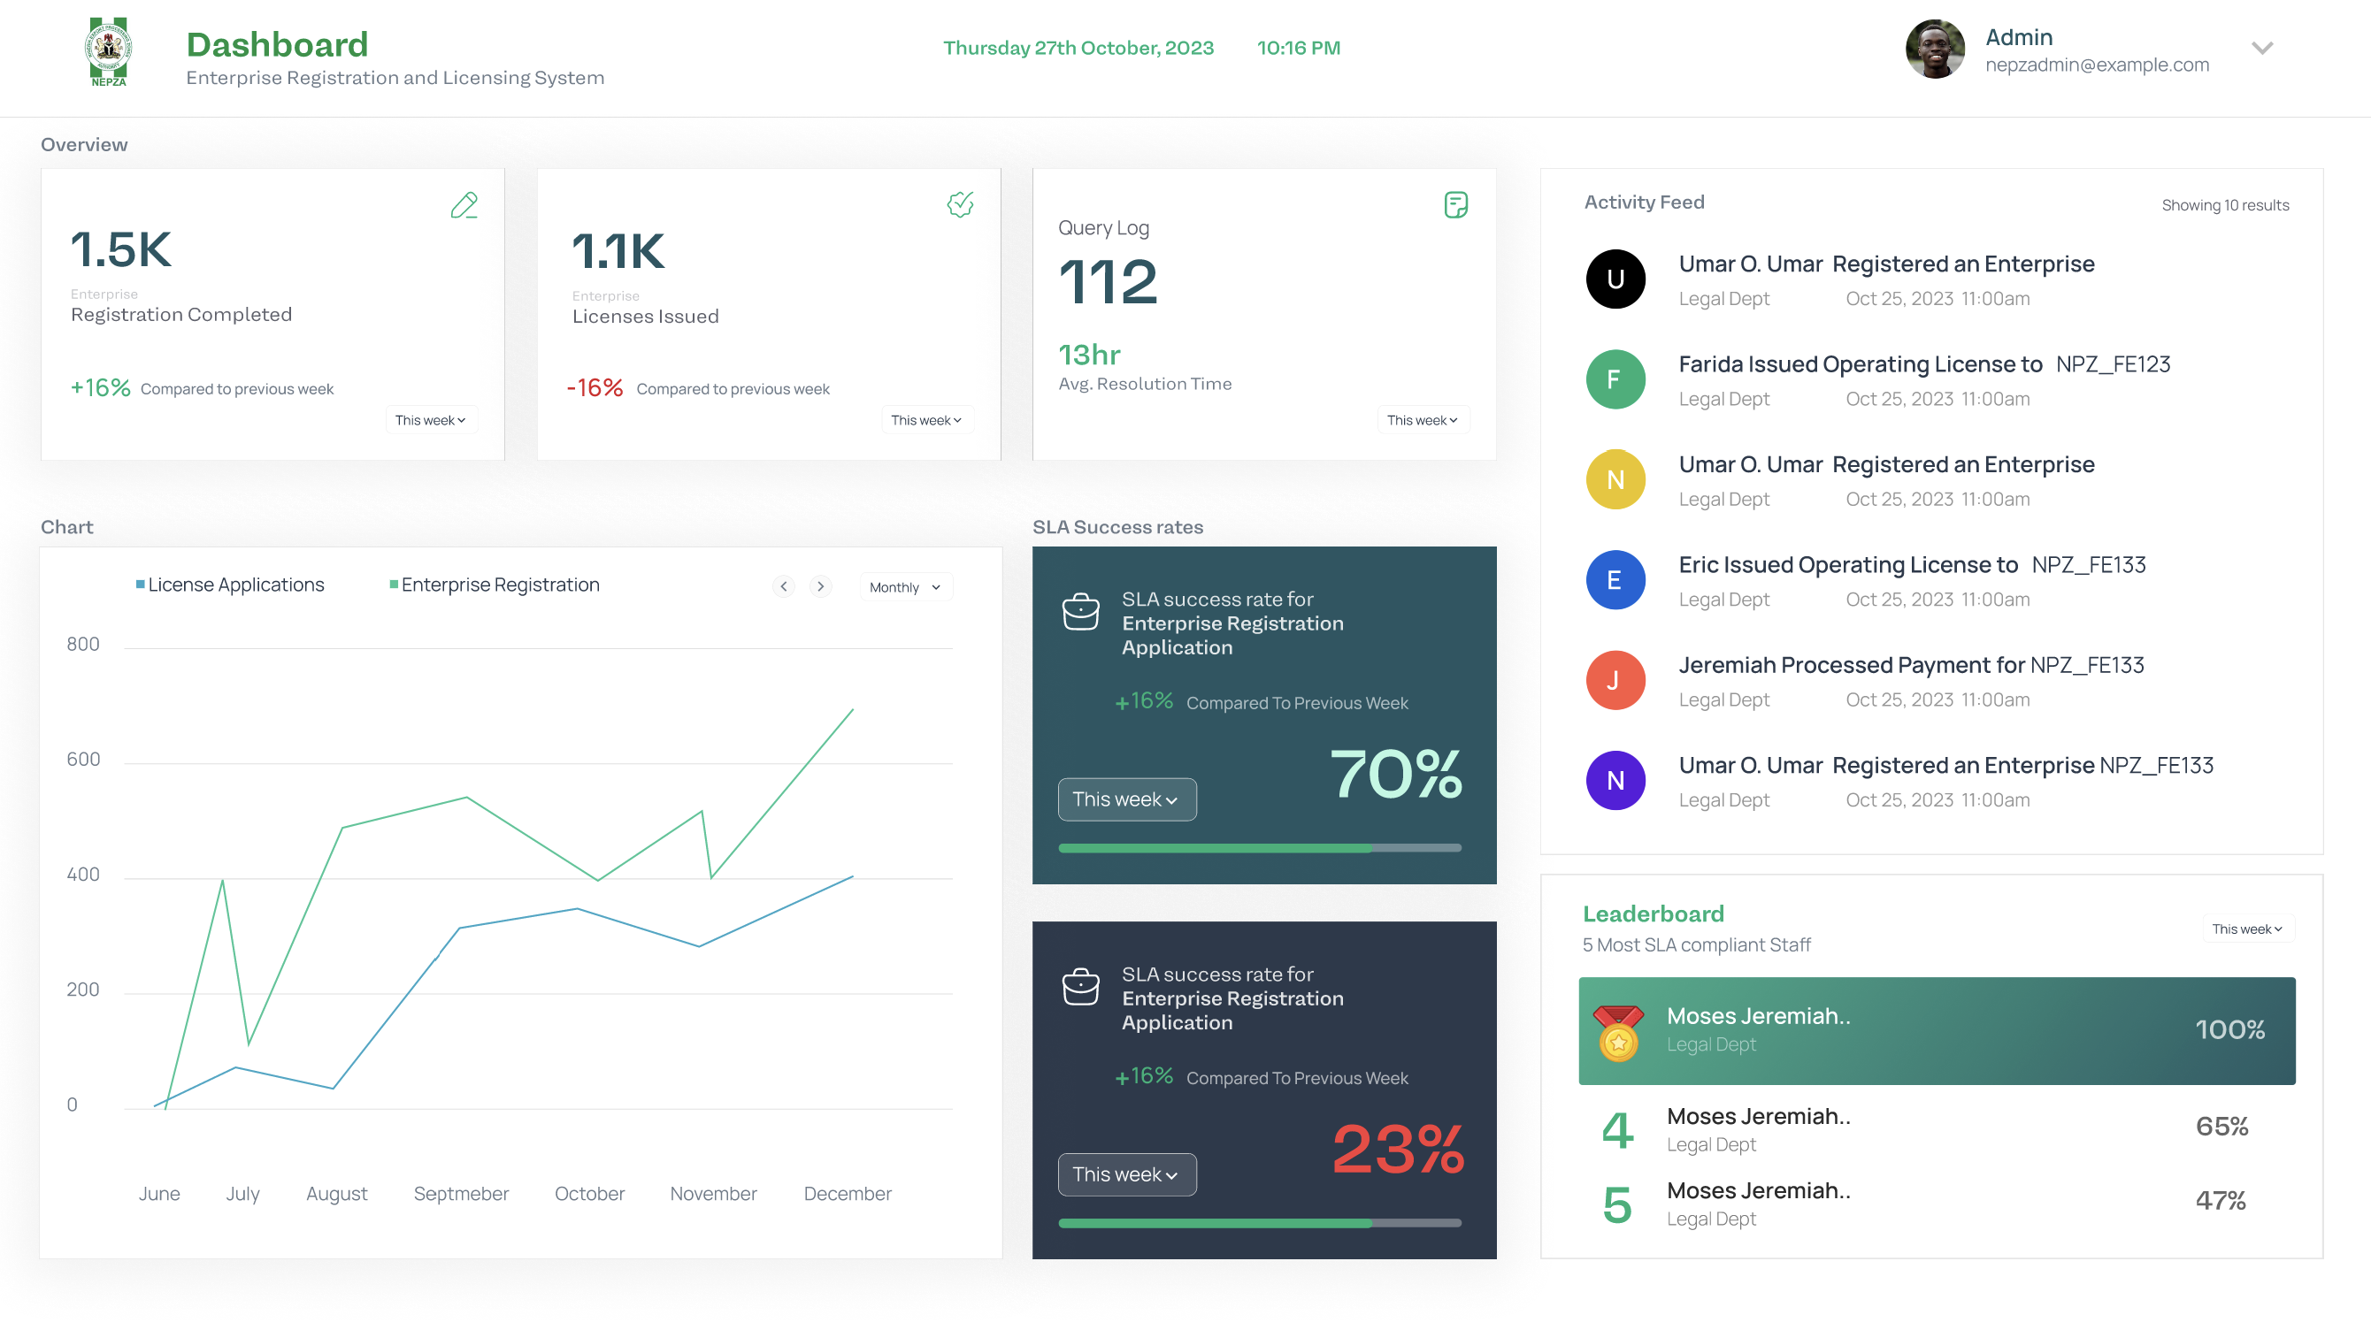2371x1330 pixels.
Task: Toggle License Applications legend series
Action: (x=230, y=585)
